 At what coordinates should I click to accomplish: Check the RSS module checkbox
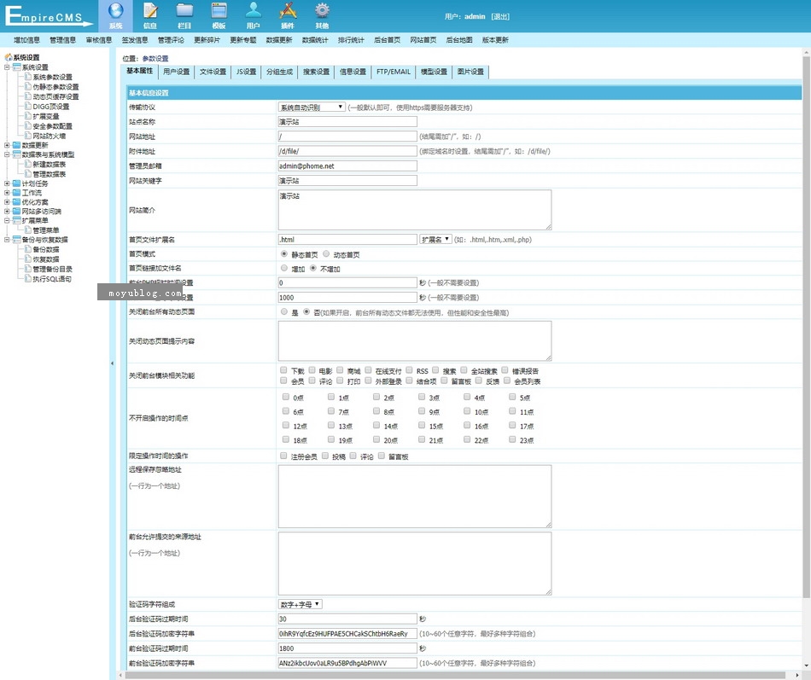(x=409, y=370)
